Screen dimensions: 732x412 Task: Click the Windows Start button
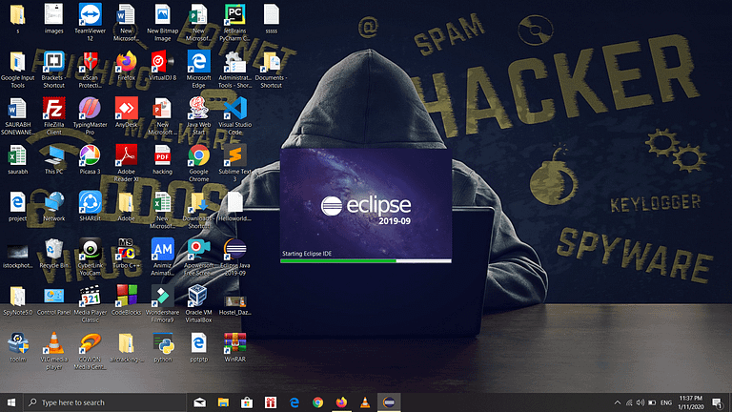[11, 402]
